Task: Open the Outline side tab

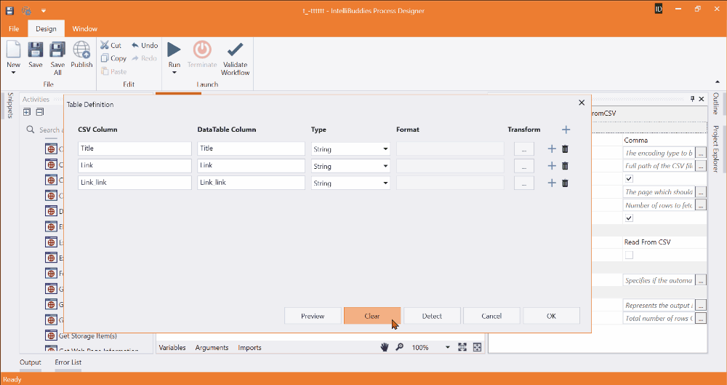Action: 715,103
